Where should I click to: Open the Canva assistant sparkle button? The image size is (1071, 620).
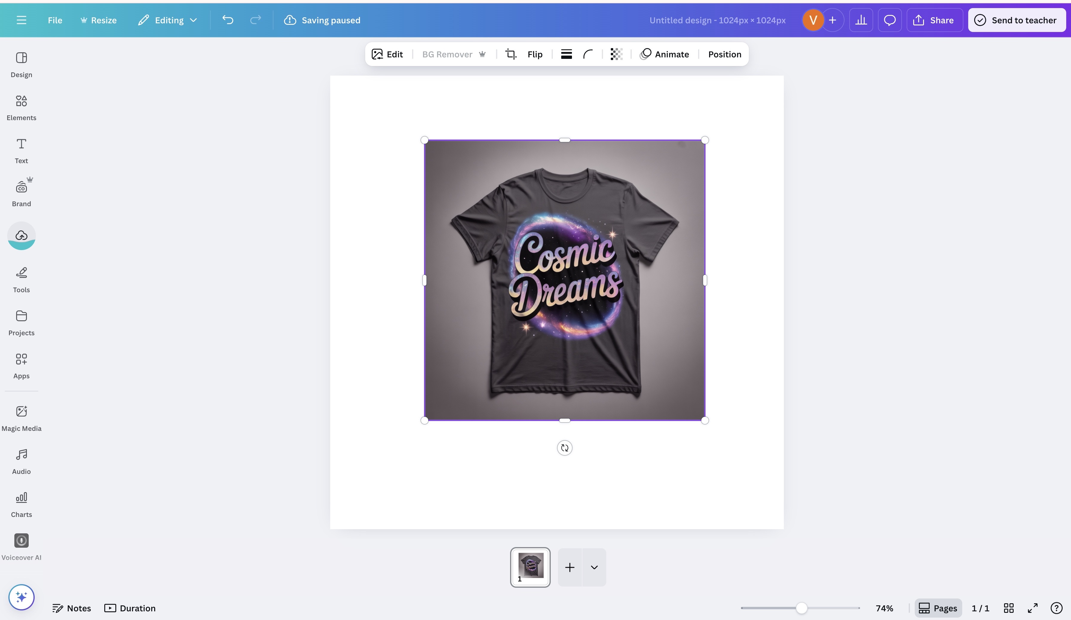pos(21,597)
